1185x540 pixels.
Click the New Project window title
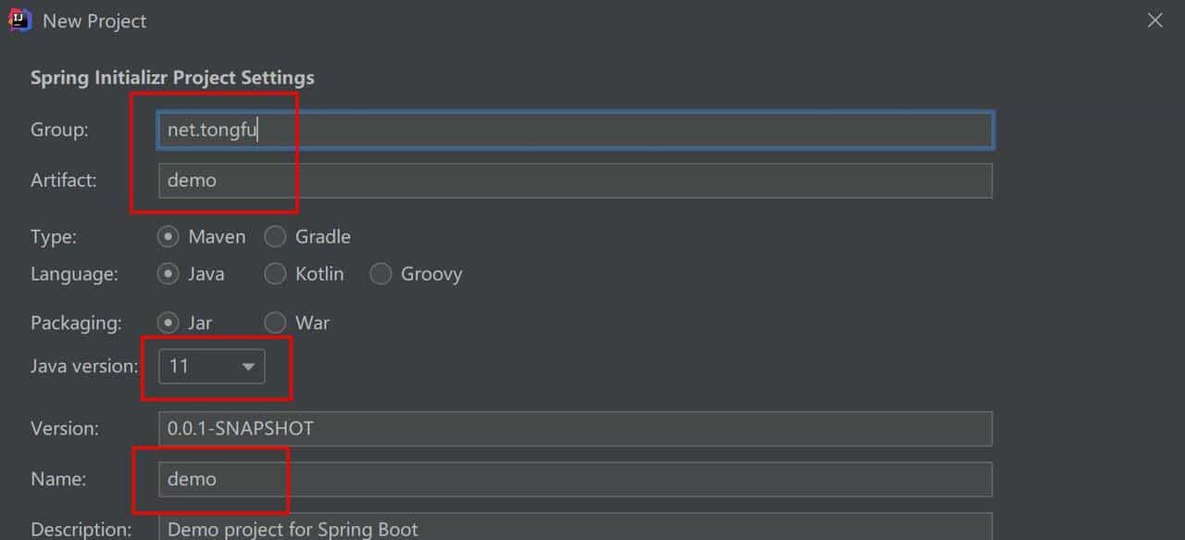[x=94, y=21]
